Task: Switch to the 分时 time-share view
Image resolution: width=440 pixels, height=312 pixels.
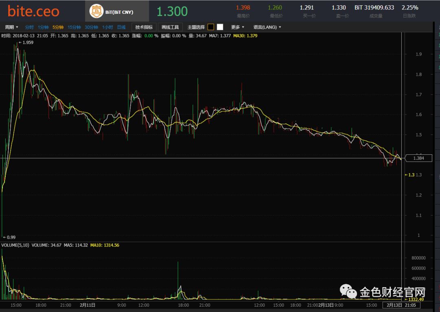Action: point(29,27)
